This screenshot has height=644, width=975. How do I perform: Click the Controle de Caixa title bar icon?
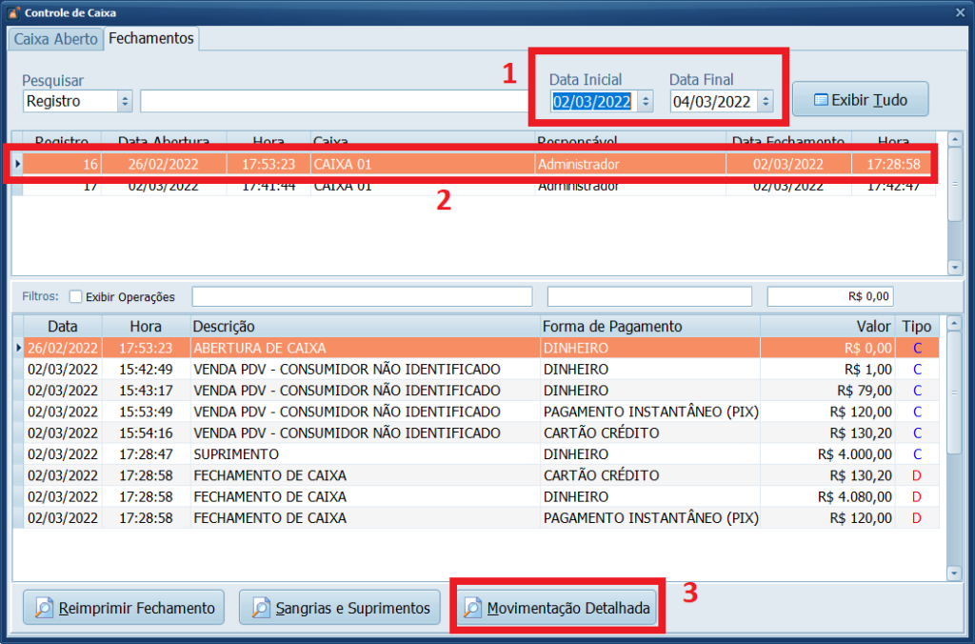[x=12, y=12]
